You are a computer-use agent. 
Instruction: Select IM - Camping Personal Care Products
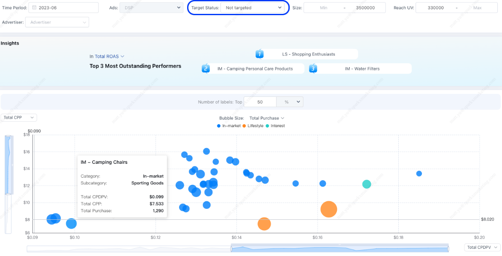[x=255, y=69]
